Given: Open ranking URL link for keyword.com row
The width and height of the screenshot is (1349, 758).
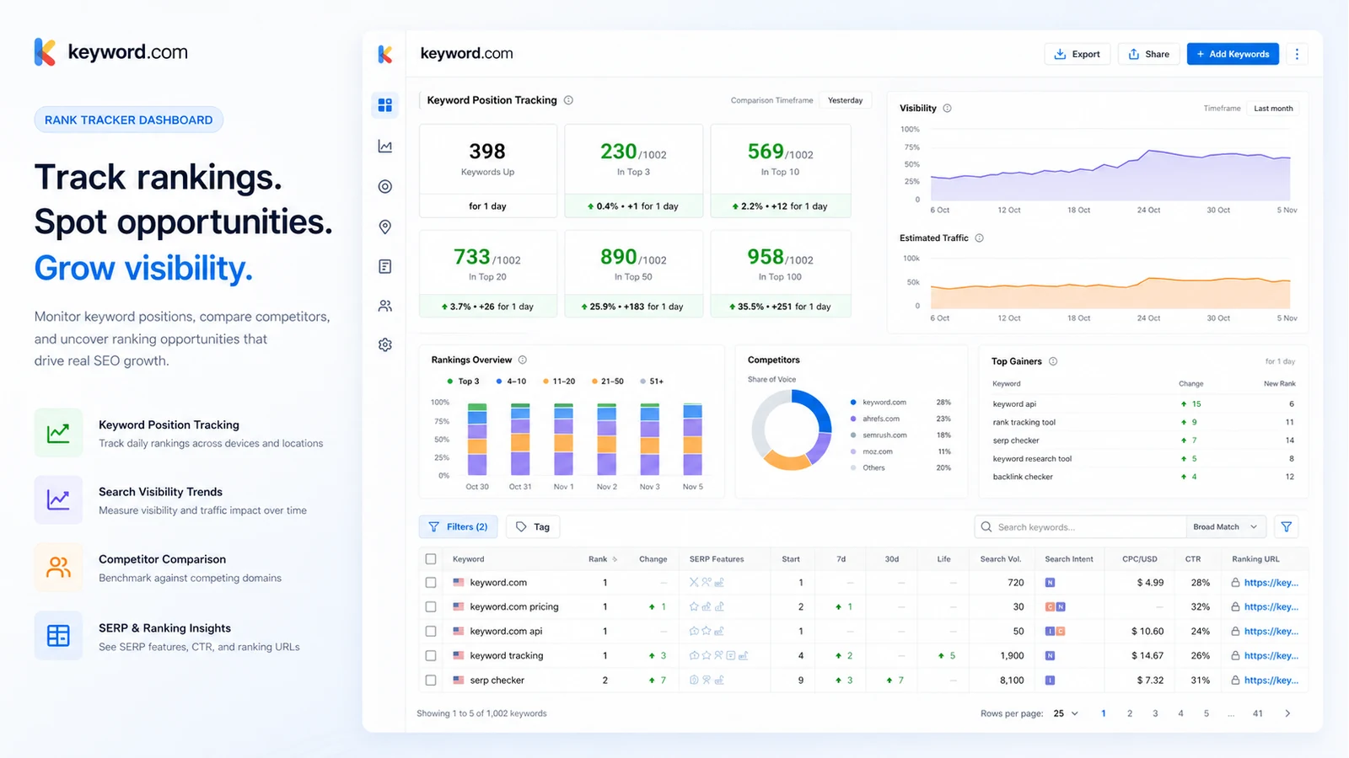Looking at the screenshot, I should pos(1271,582).
